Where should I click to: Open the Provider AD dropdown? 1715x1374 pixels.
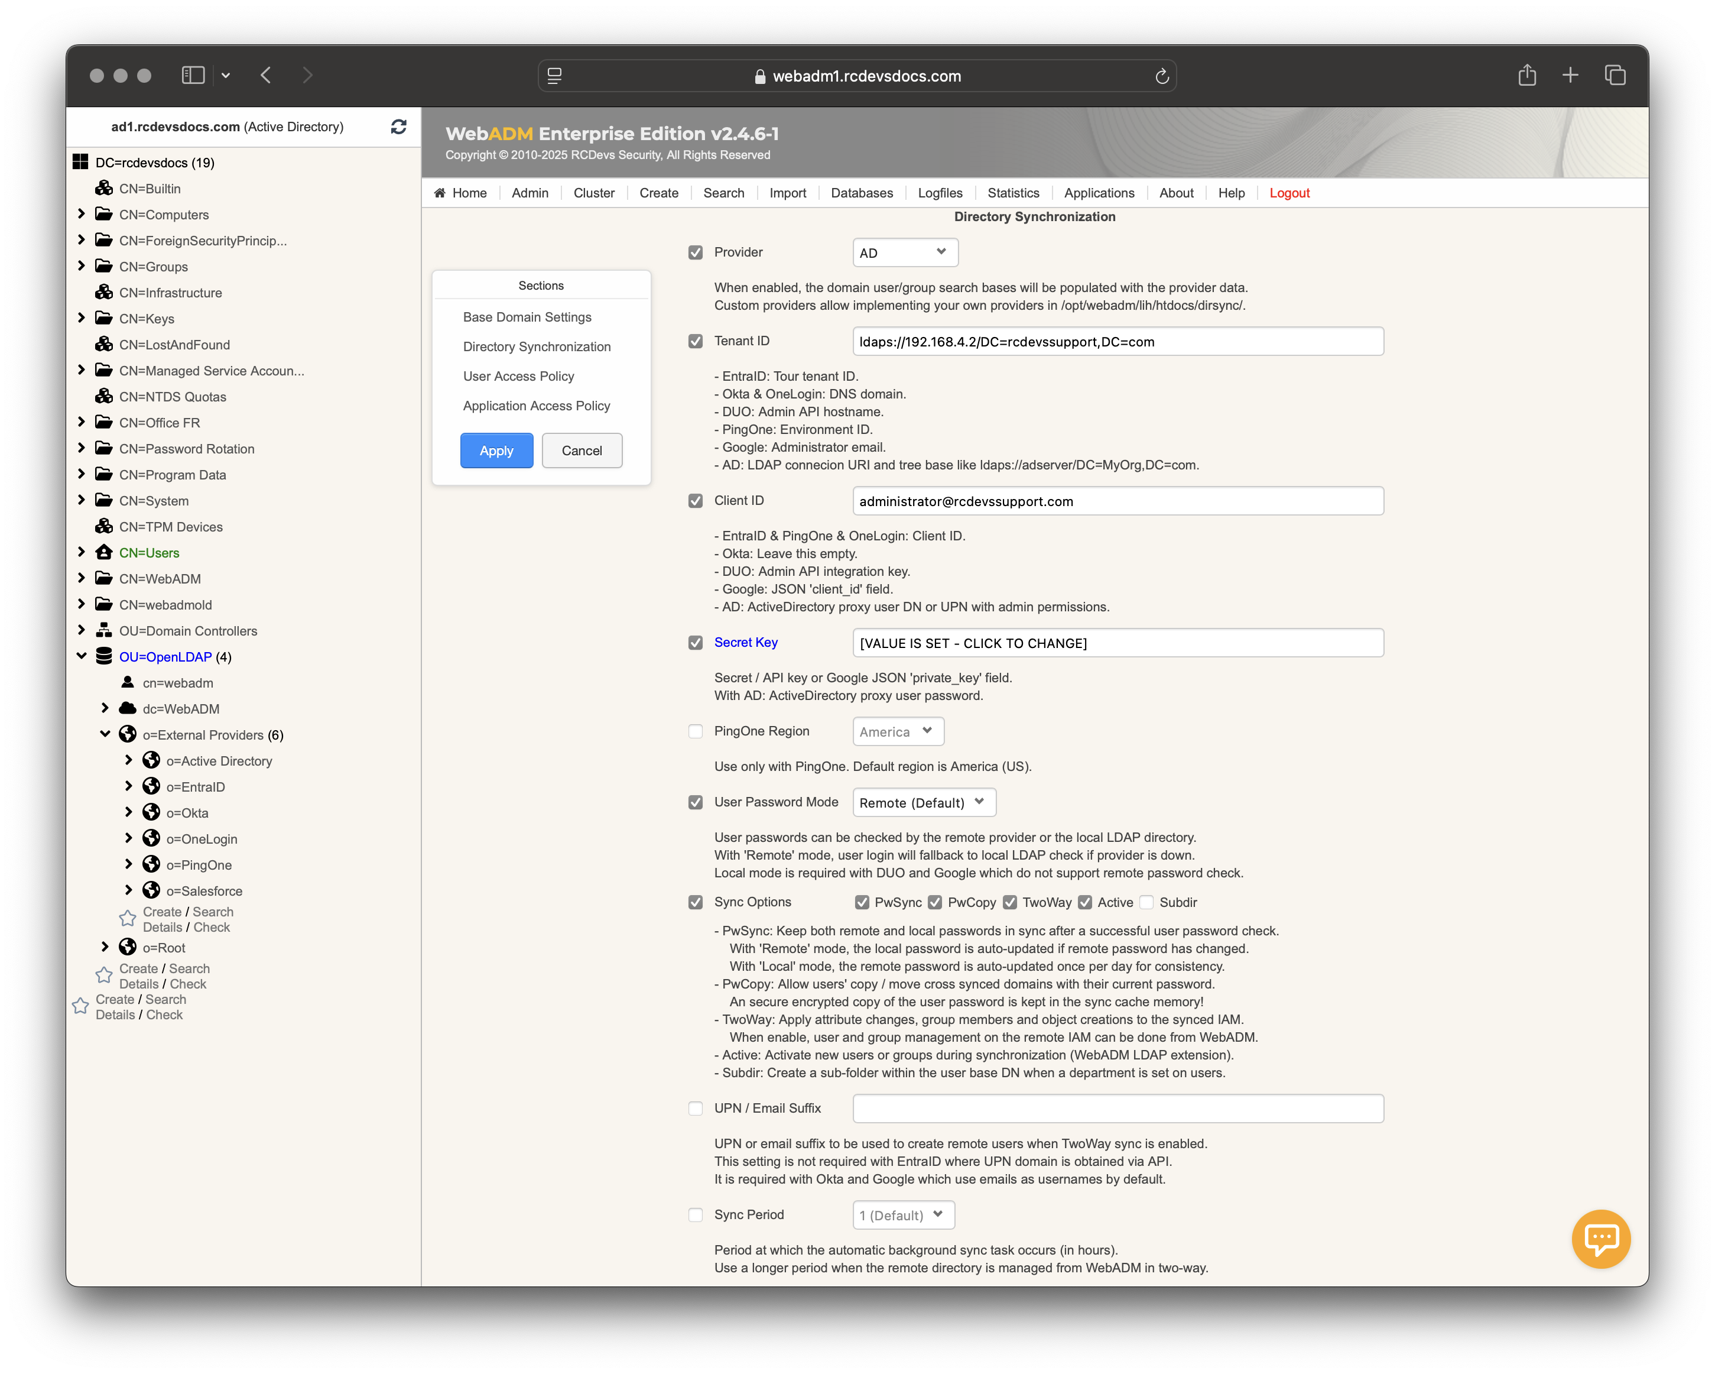pos(904,252)
